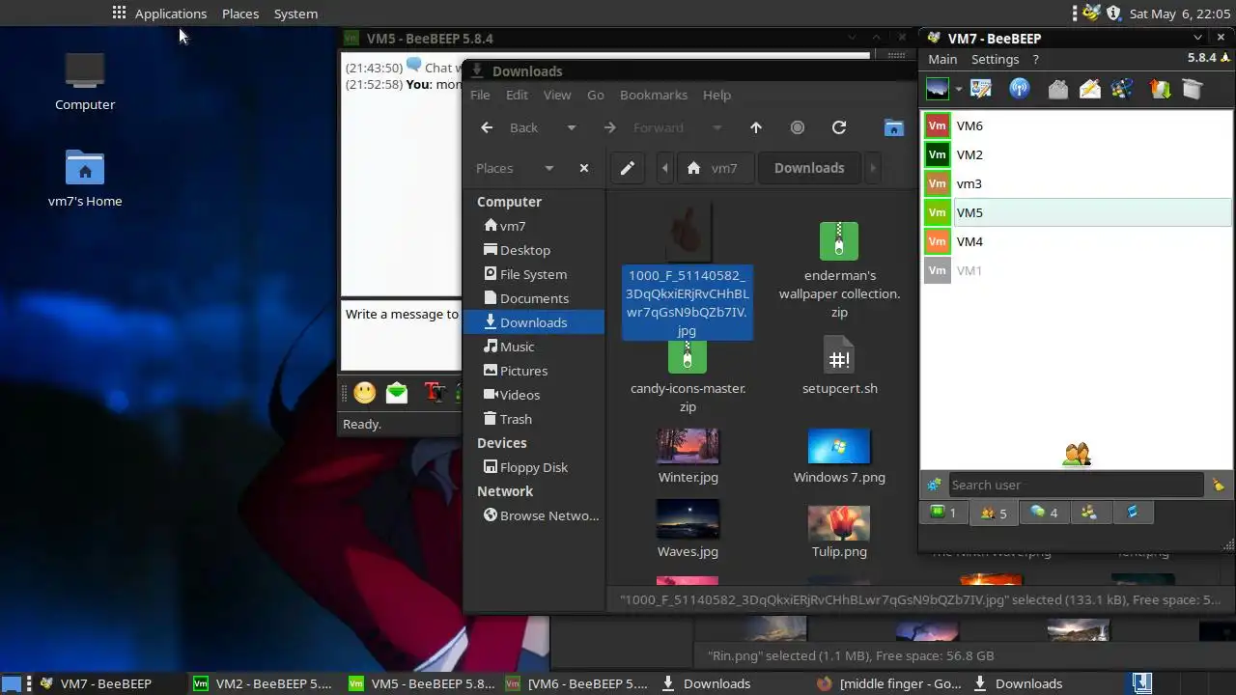Open the Go menu in Downloads window
Image resolution: width=1236 pixels, height=695 pixels.
(x=596, y=95)
